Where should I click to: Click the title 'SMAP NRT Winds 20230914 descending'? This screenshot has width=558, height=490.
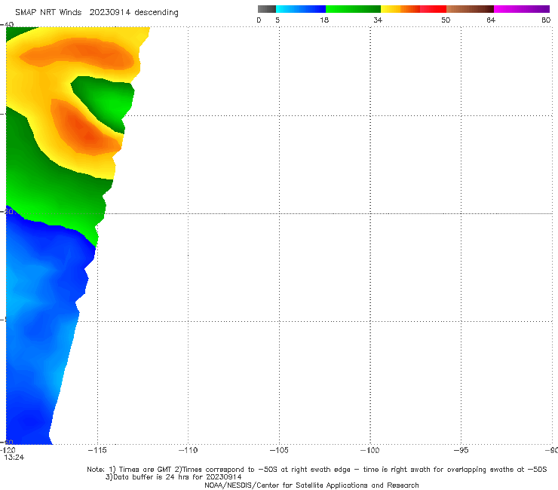point(97,12)
